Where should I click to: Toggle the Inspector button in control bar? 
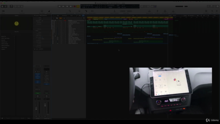click(5, 6)
